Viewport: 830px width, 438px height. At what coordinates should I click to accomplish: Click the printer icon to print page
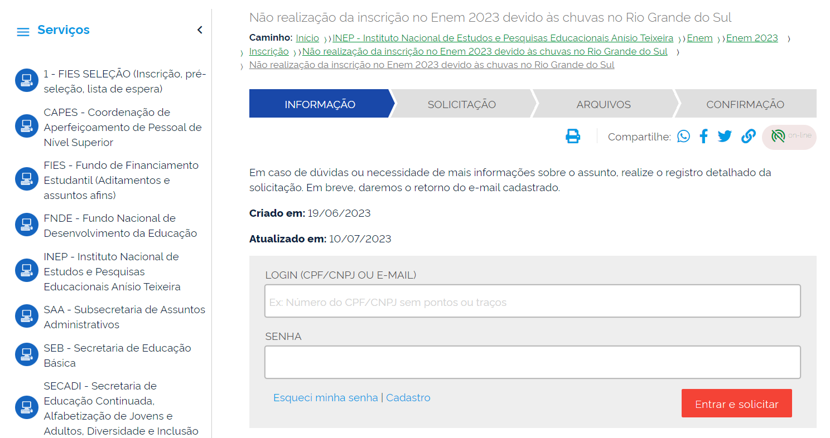click(573, 137)
